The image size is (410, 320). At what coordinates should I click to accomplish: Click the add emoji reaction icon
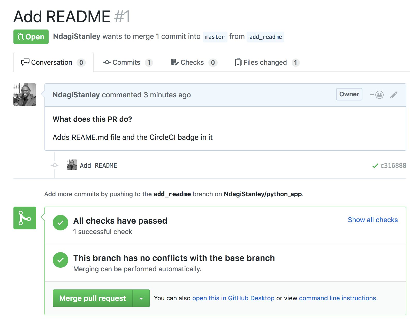pyautogui.click(x=377, y=95)
